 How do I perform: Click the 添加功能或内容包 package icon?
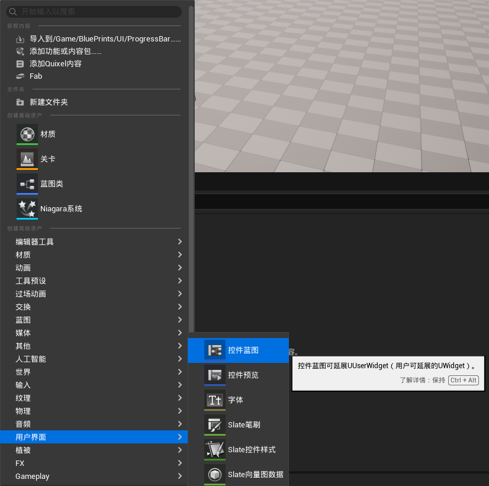20,52
